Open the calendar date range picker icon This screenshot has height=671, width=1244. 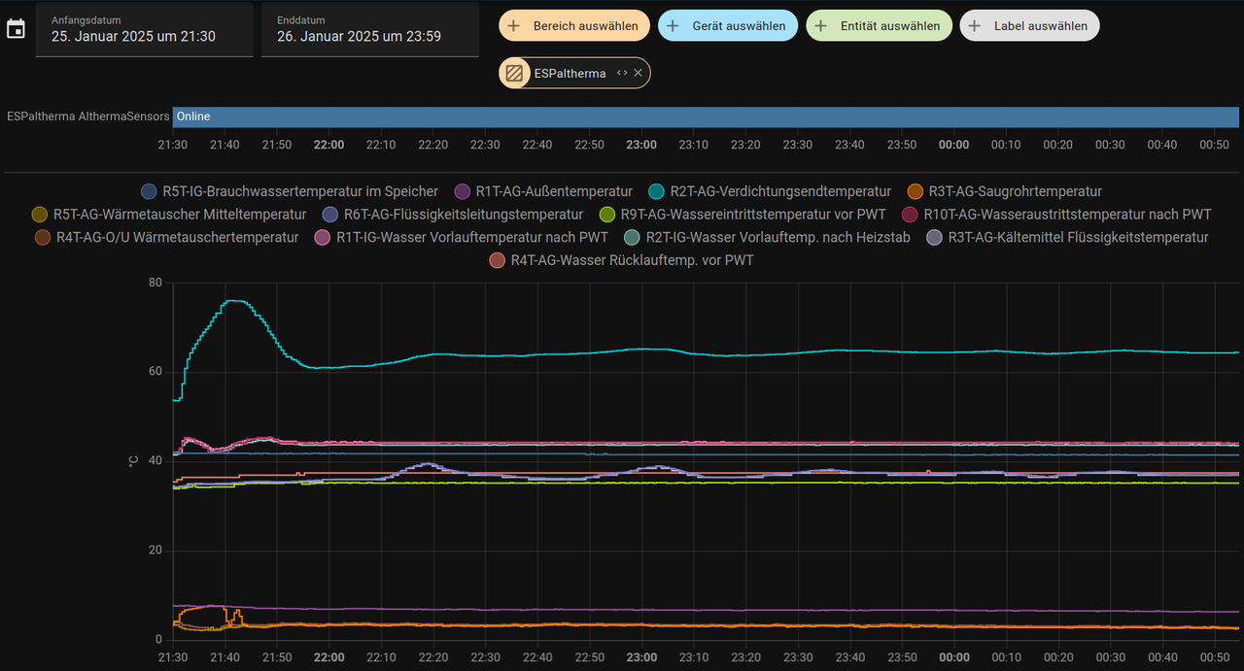pyautogui.click(x=16, y=29)
